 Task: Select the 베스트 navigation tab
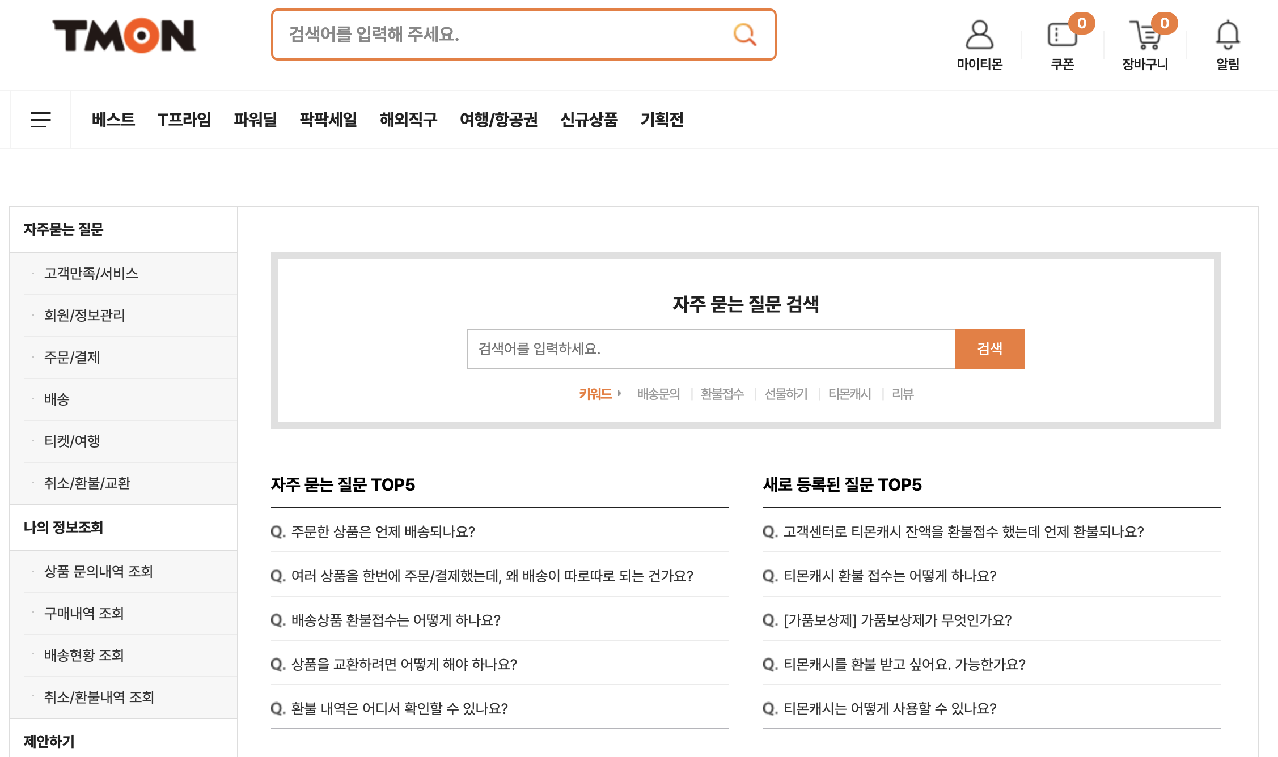point(113,120)
